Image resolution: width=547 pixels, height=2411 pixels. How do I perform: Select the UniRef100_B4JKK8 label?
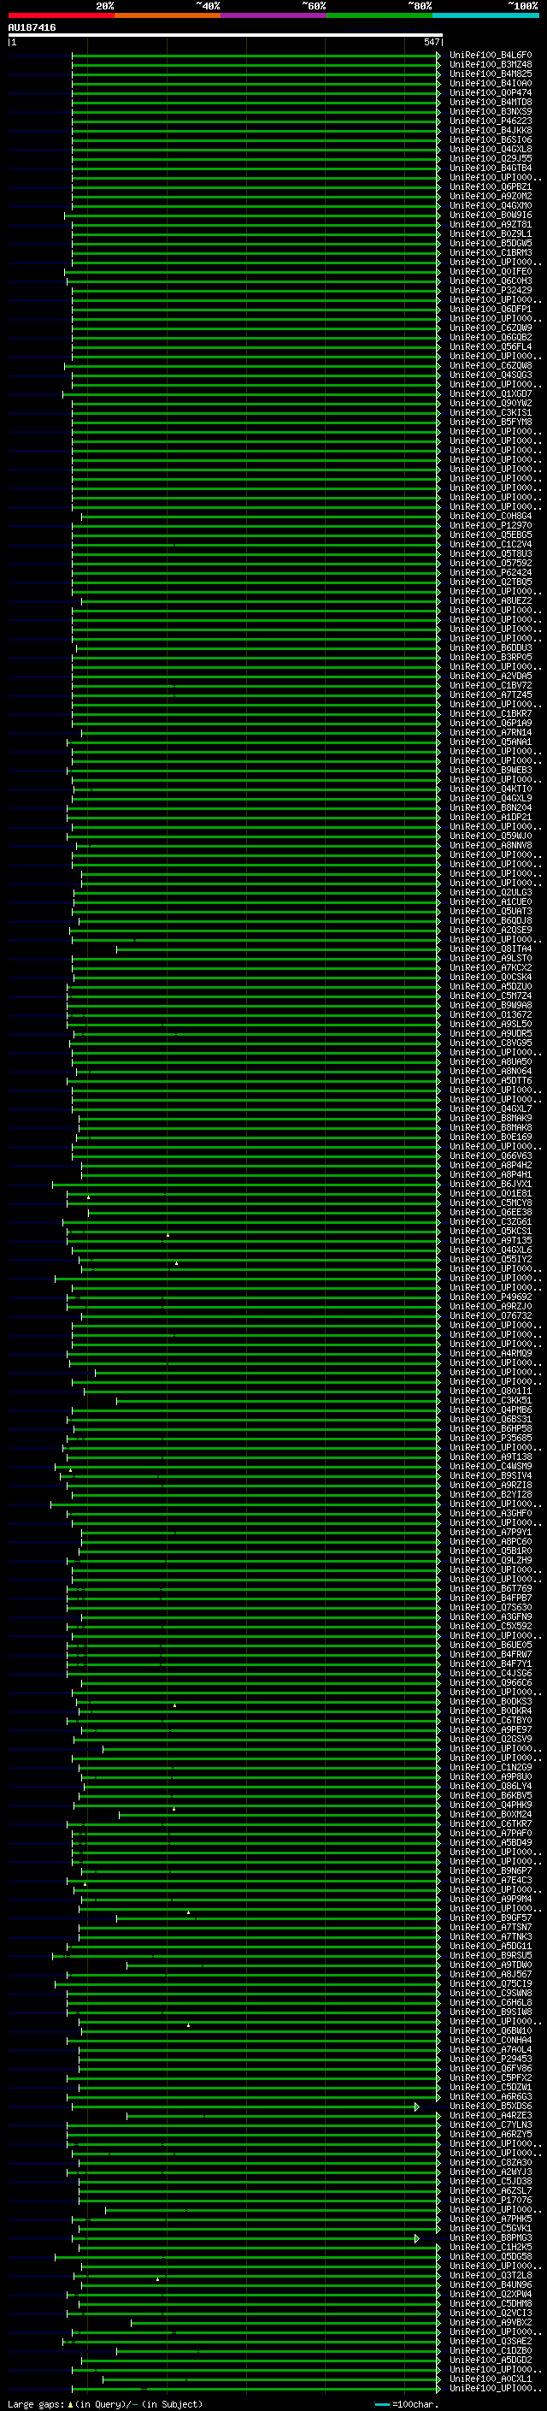pos(490,130)
